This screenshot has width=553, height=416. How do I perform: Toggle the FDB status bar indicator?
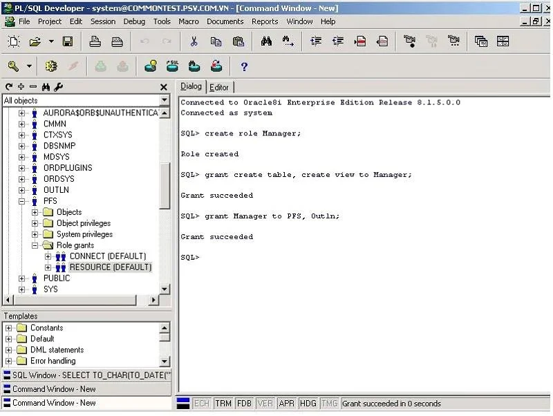pyautogui.click(x=244, y=404)
